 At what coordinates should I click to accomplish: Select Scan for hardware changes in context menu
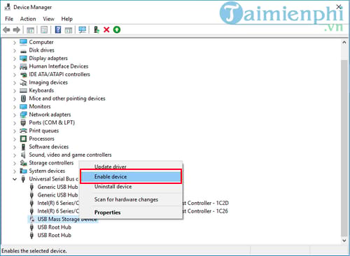click(x=131, y=199)
